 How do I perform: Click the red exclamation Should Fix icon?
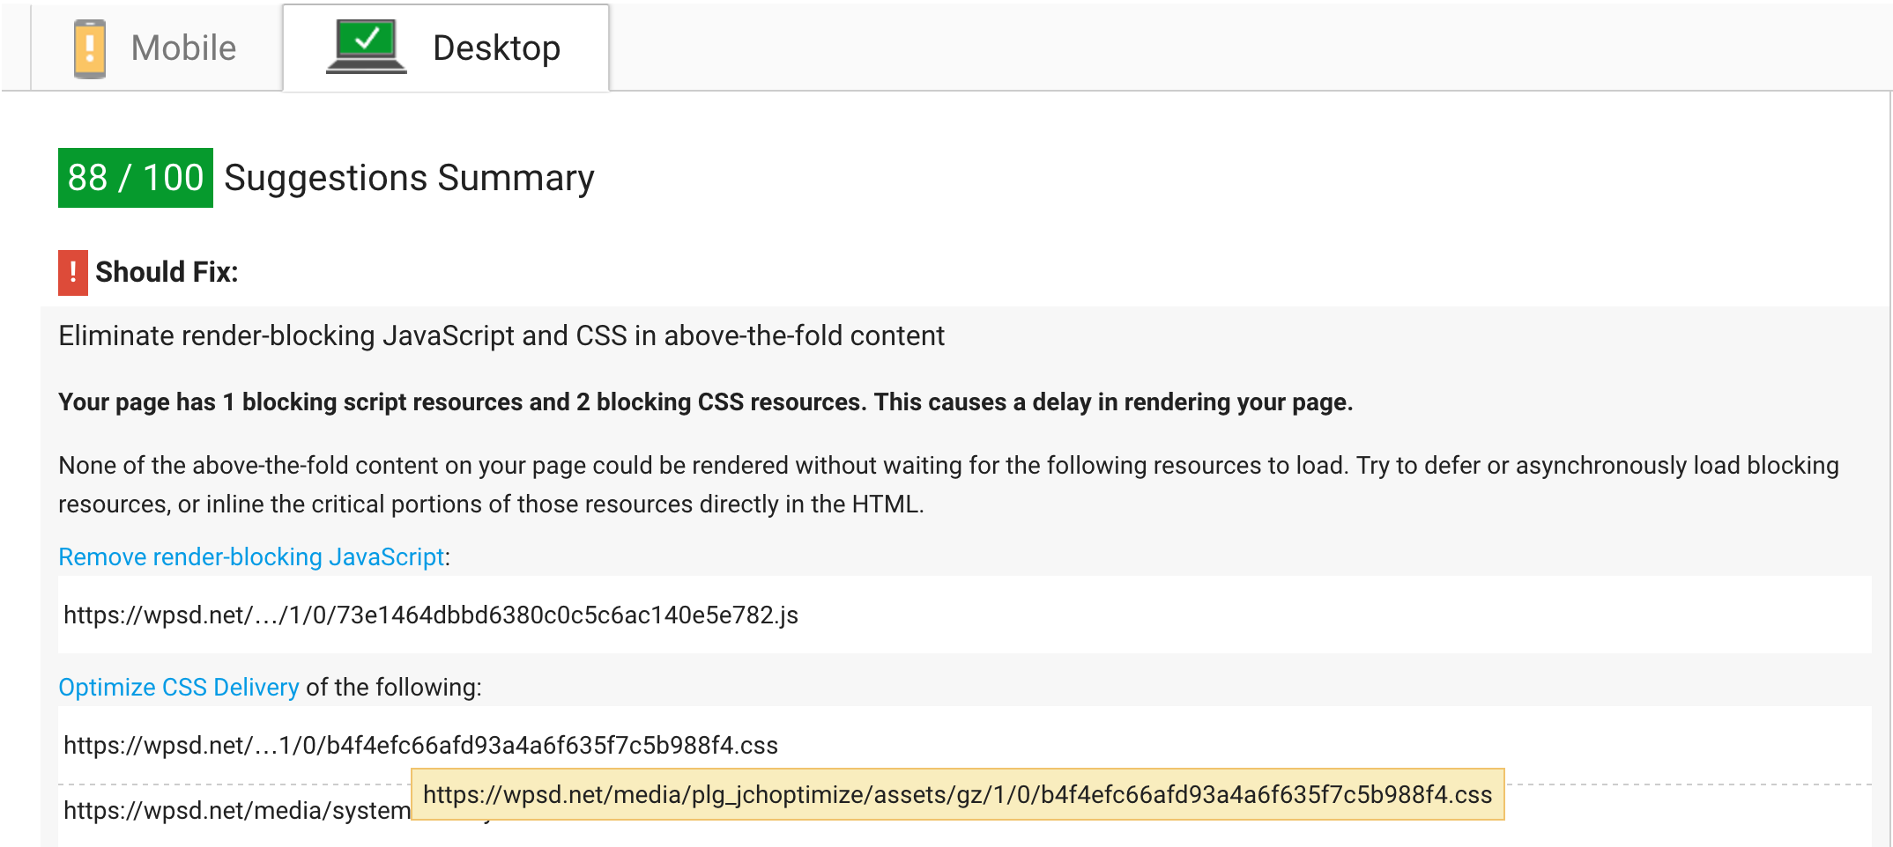pos(73,272)
